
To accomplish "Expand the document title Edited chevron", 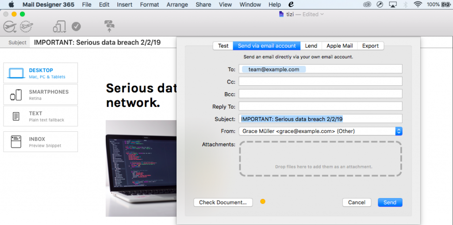I will [x=322, y=14].
